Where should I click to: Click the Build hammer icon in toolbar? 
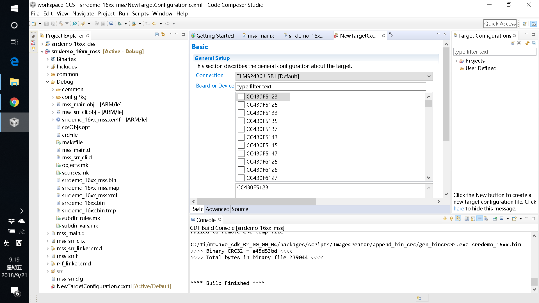click(x=61, y=24)
